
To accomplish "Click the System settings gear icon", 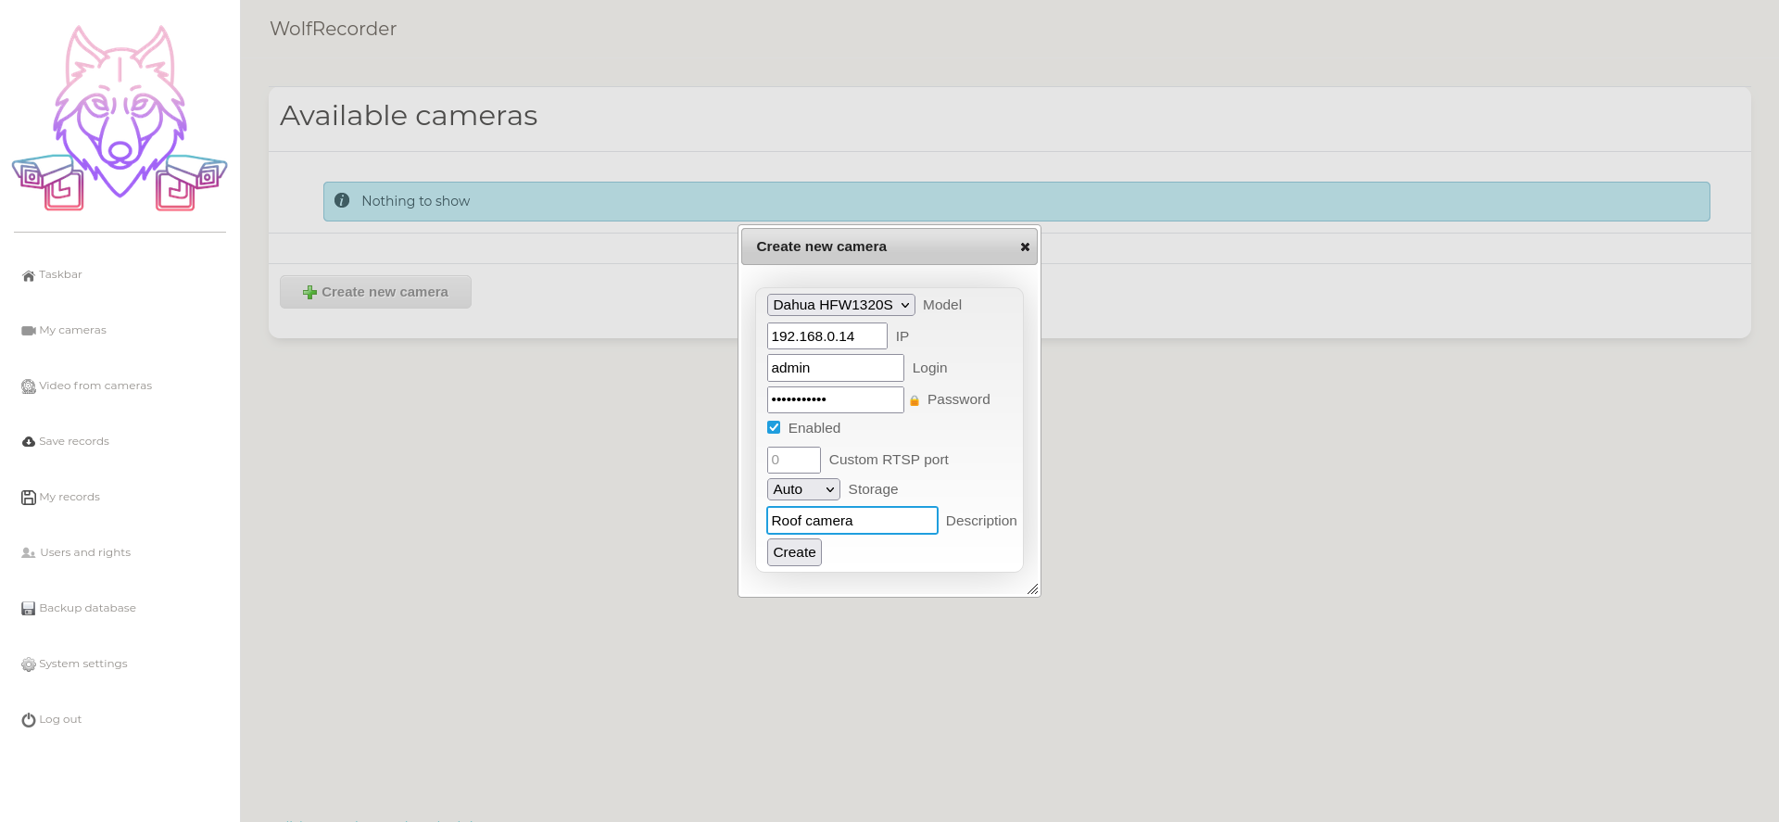I will tap(28, 664).
